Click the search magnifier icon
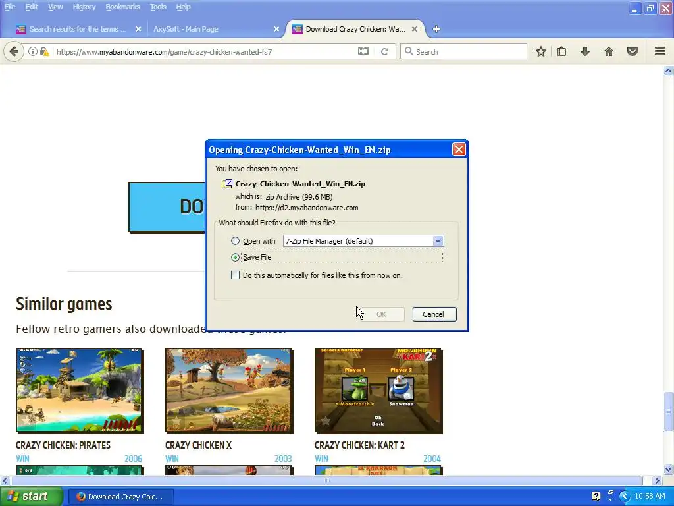This screenshot has width=674, height=506. [x=409, y=51]
